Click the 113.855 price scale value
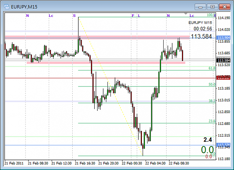234x170 pixels. click(224, 41)
